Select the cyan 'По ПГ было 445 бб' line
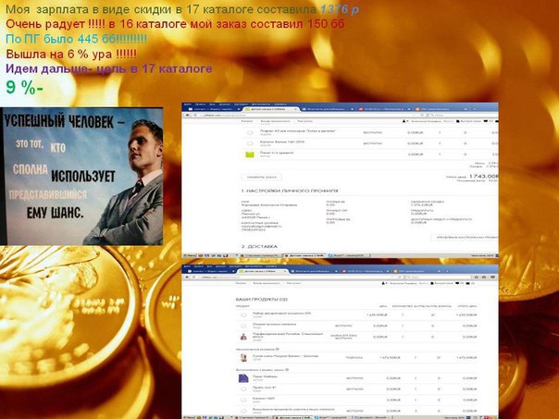559x419 pixels. click(76, 39)
